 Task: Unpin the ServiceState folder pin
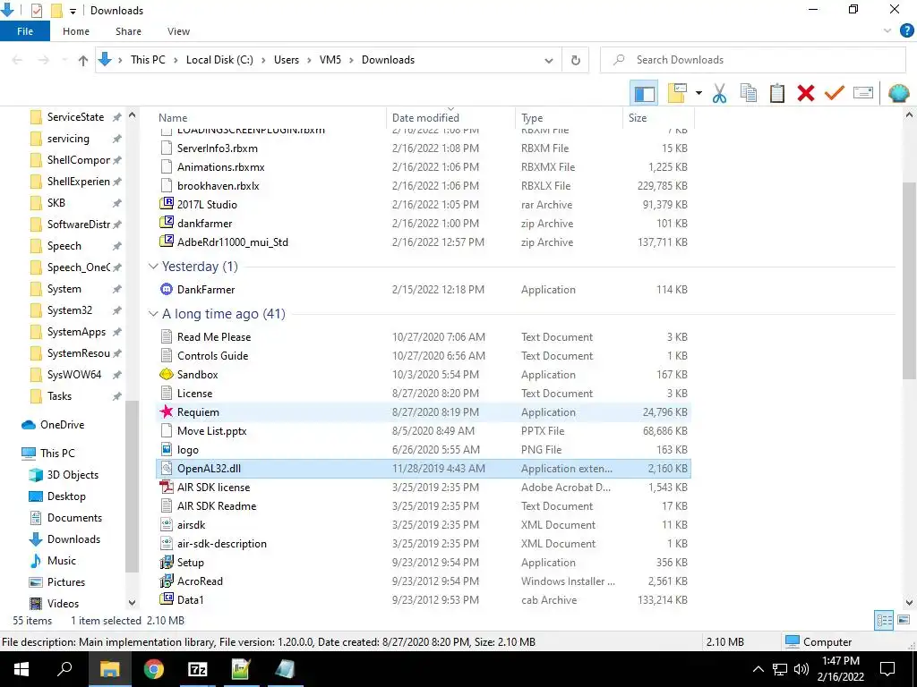point(117,117)
